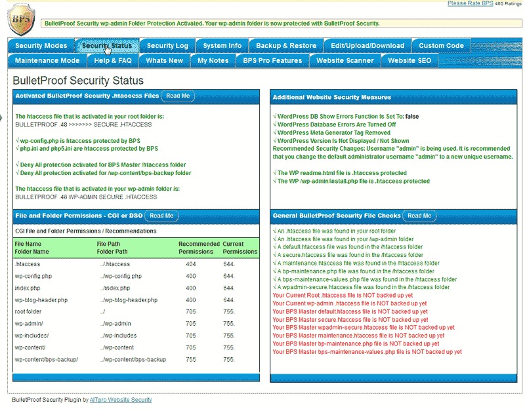
Task: Click the wp-includes/ folder name
Action: click(31, 336)
